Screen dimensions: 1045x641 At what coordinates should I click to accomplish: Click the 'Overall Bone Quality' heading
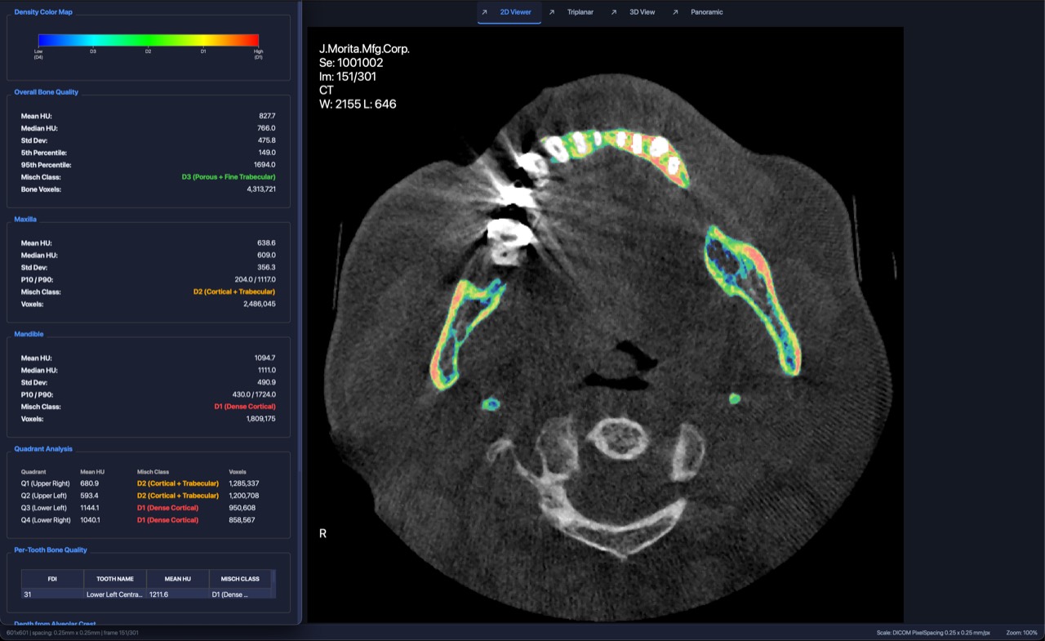(47, 92)
